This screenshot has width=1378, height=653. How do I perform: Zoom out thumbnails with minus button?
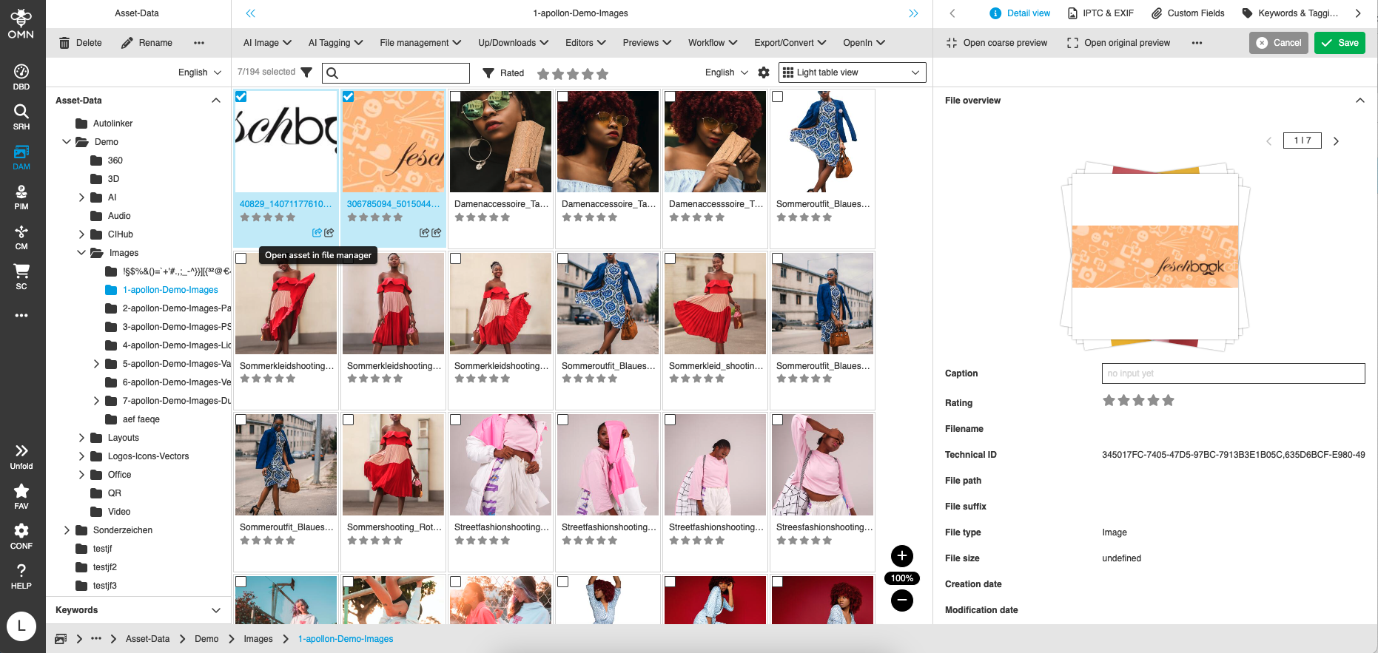point(901,600)
